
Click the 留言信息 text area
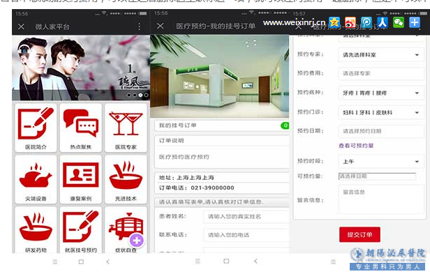[x=381, y=200]
